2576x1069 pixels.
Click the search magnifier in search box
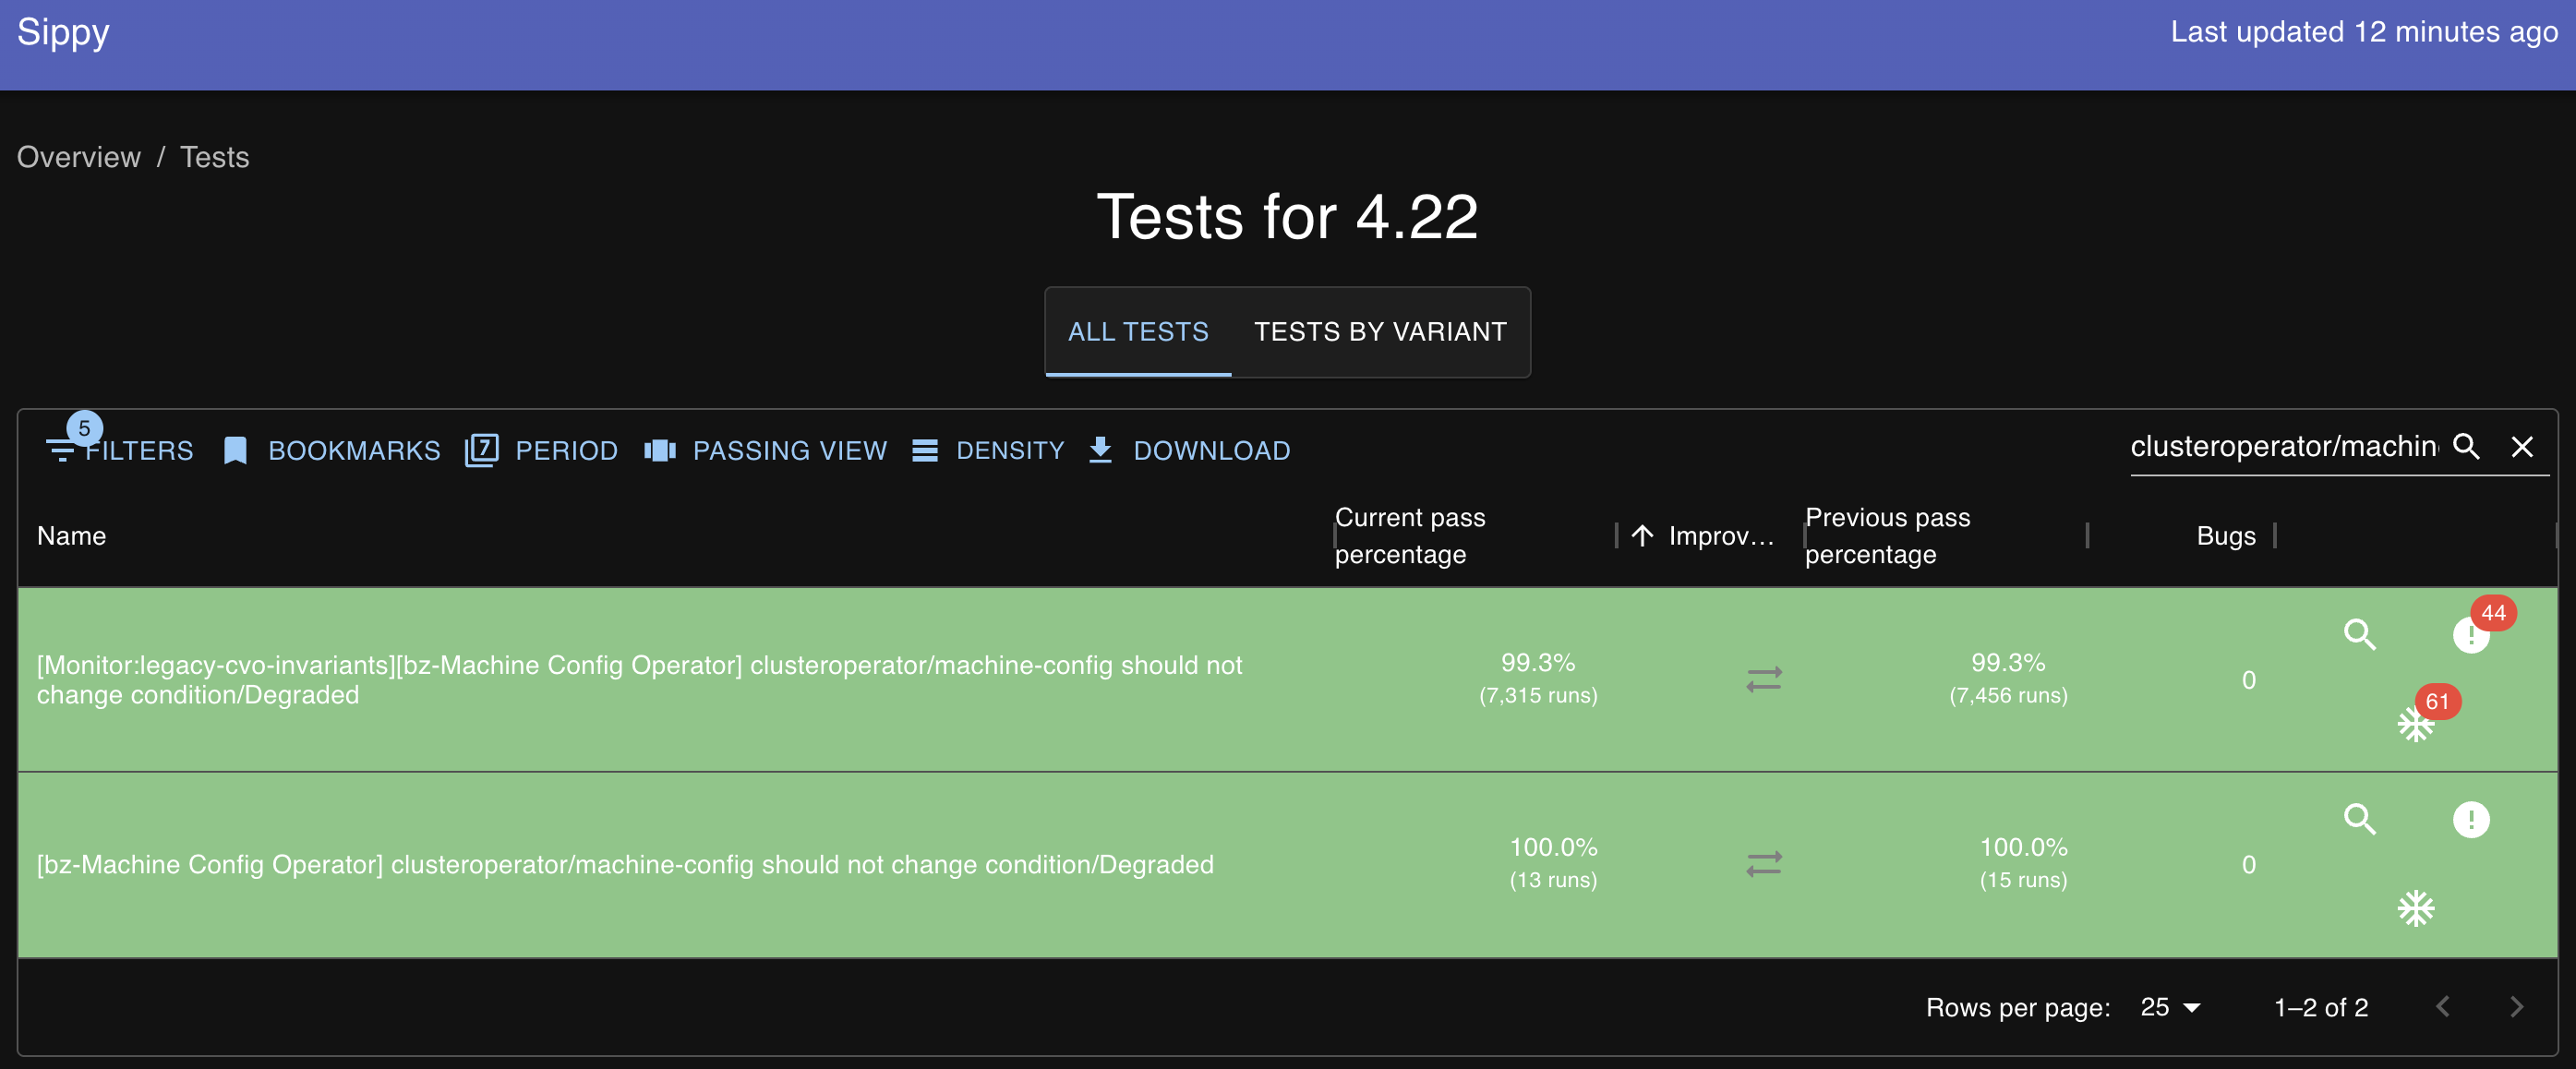(2466, 447)
